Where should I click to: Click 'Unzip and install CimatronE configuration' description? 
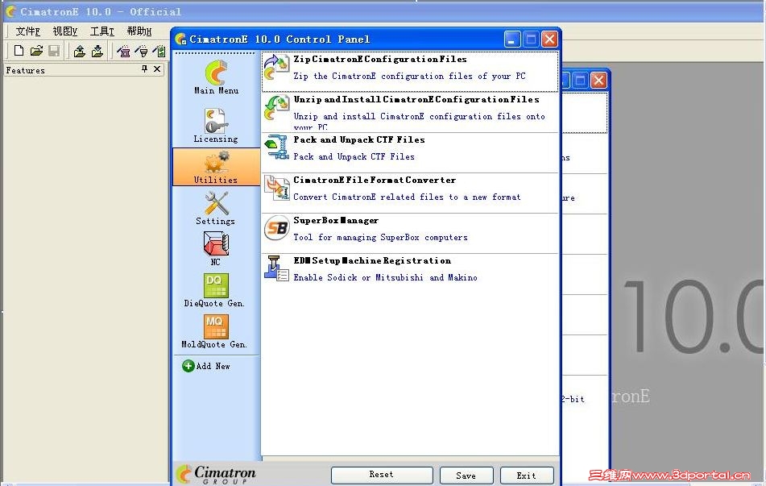pos(419,120)
